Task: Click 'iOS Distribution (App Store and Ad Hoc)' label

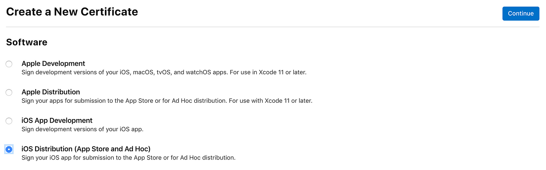Action: point(86,149)
